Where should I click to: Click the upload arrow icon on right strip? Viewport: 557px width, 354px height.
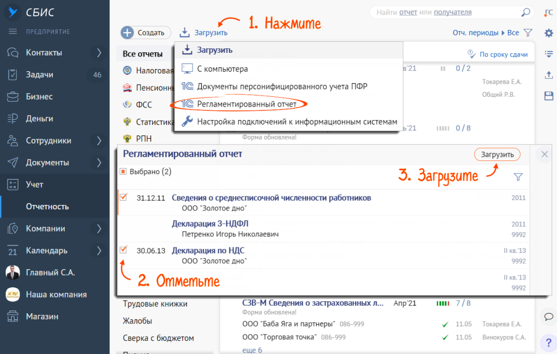(x=549, y=75)
